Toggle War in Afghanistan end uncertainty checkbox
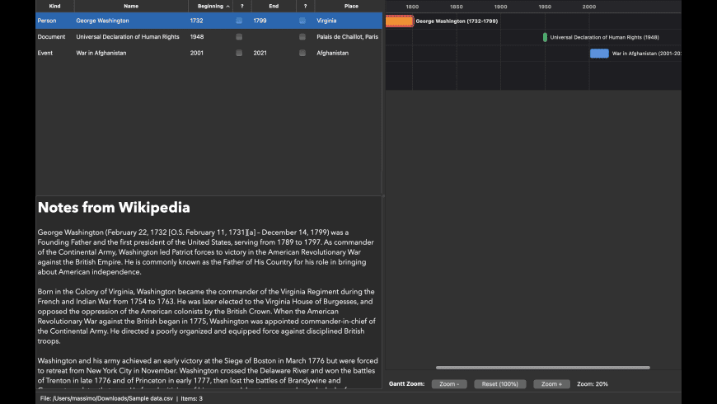The image size is (717, 404). coord(302,53)
